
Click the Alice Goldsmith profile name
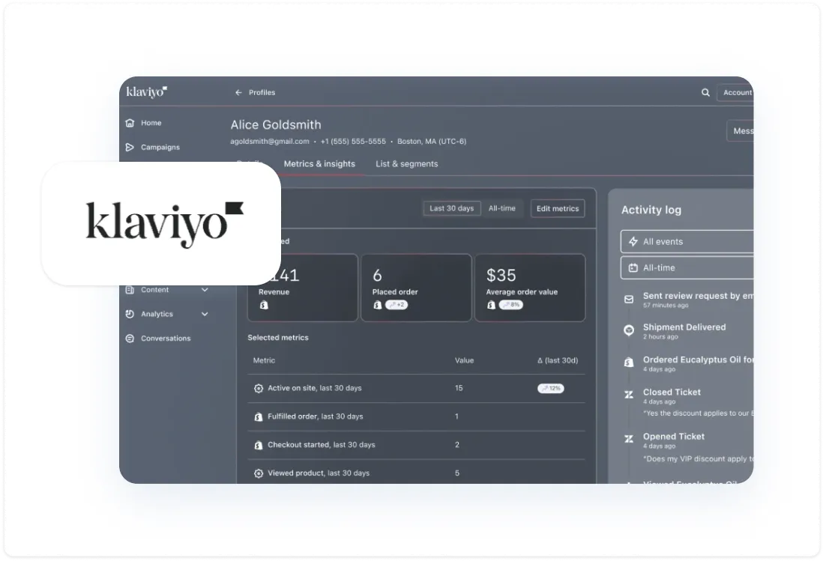pyautogui.click(x=276, y=125)
